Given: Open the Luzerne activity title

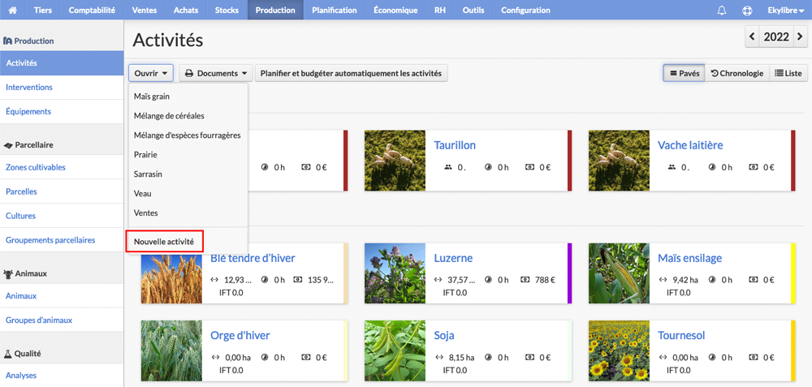Looking at the screenshot, I should point(453,258).
